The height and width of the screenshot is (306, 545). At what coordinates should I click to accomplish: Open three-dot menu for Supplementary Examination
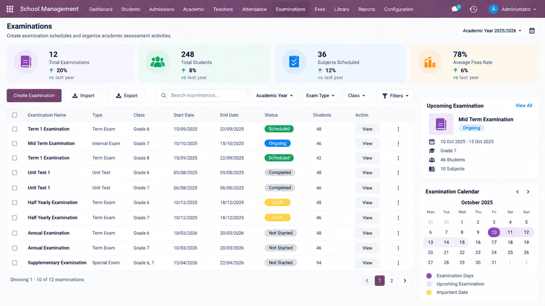click(x=398, y=263)
